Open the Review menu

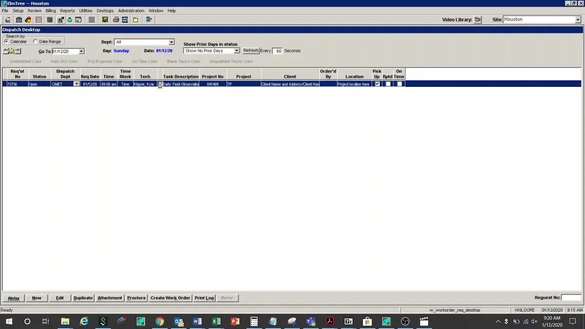(x=34, y=11)
